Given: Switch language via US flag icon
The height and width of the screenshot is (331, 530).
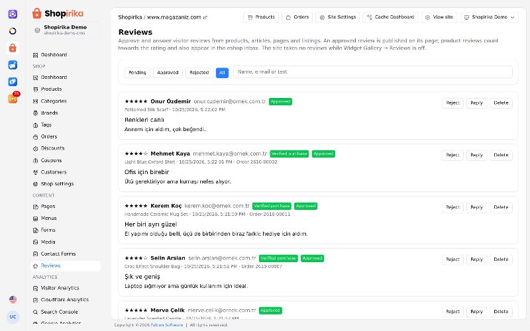Looking at the screenshot, I should coord(13,299).
